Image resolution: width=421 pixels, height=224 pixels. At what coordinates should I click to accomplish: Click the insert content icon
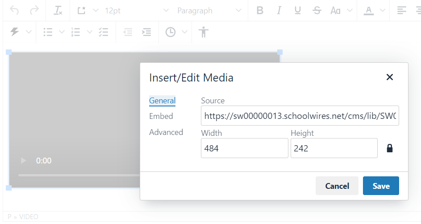[81, 10]
